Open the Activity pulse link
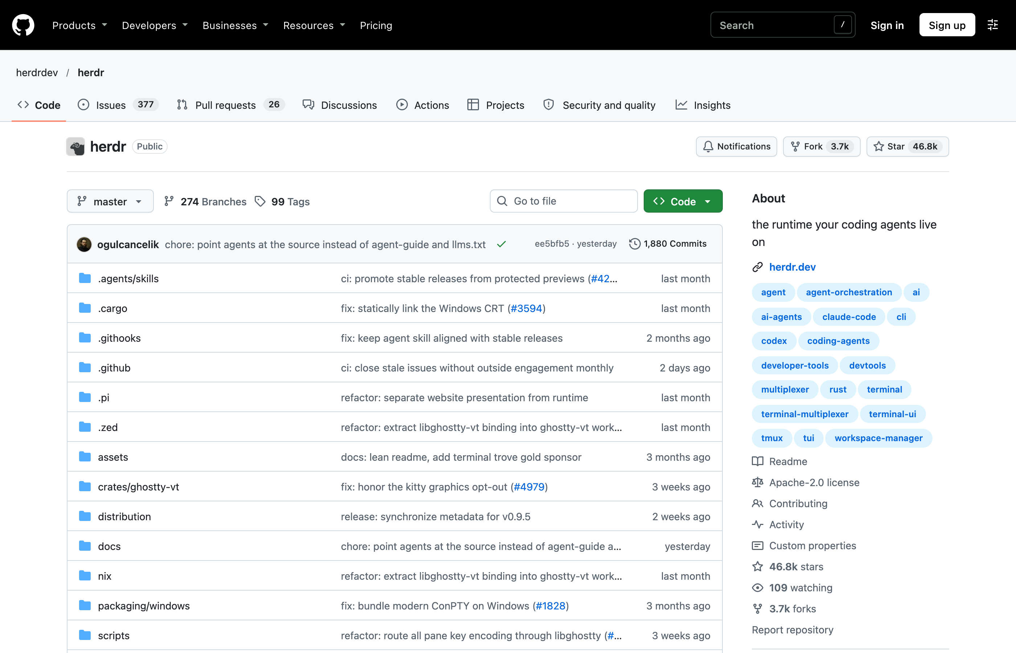This screenshot has height=653, width=1016. click(x=778, y=525)
